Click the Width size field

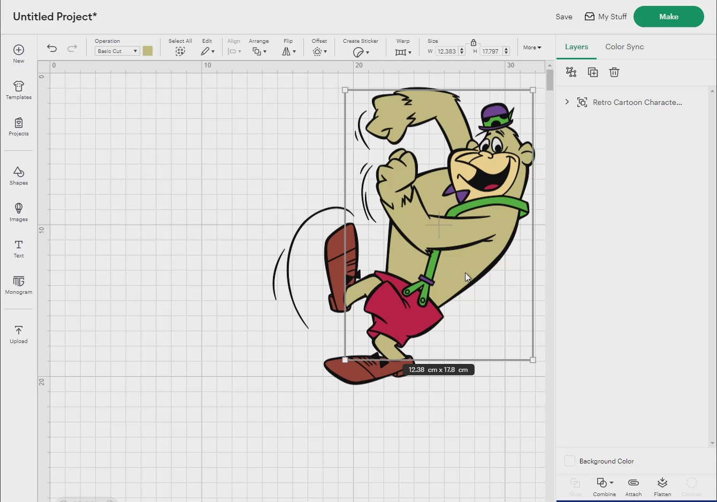446,51
